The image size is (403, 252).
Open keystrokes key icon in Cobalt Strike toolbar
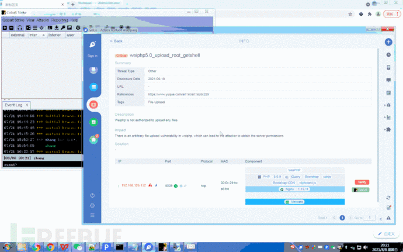pyautogui.click(x=63, y=28)
